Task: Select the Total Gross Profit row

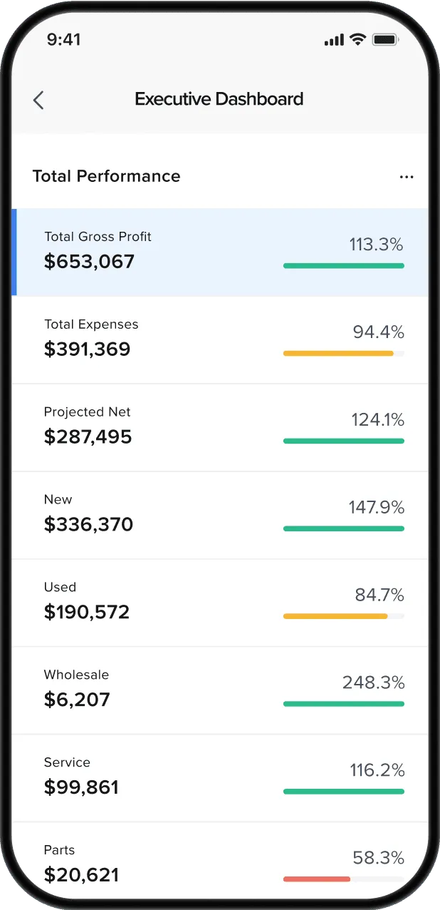Action: (221, 252)
